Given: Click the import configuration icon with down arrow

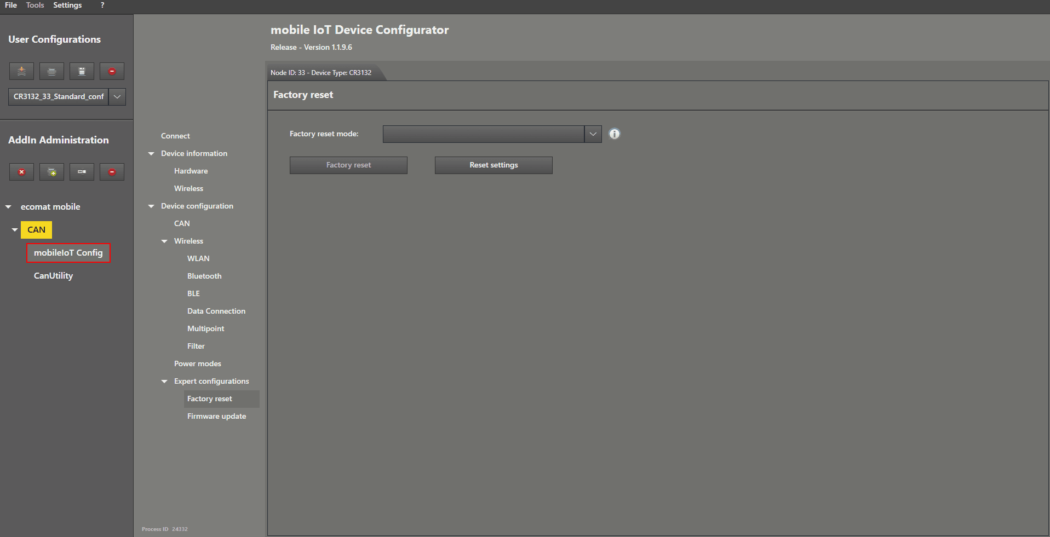Looking at the screenshot, I should tap(21, 71).
